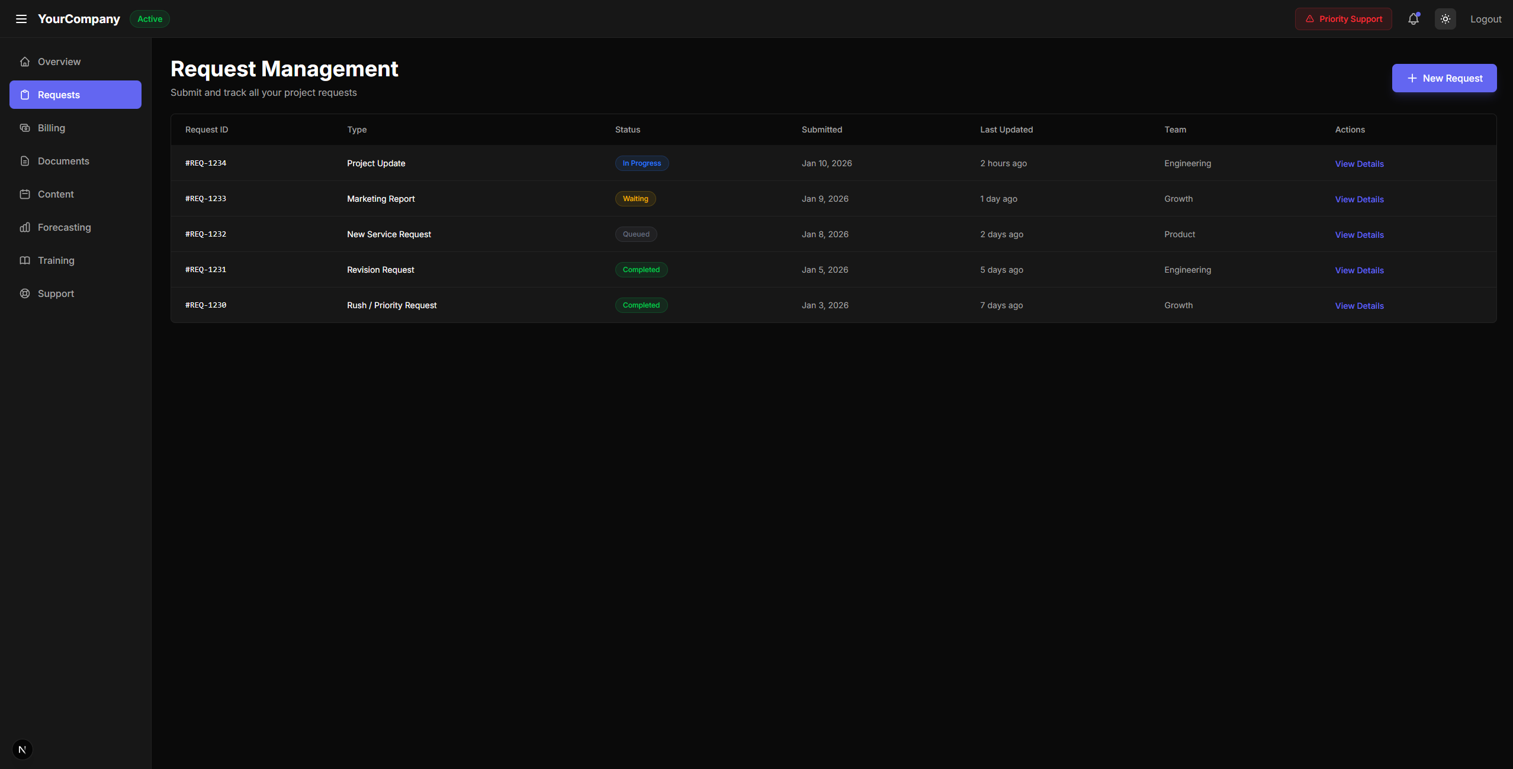Click the Support lifebuoy icon
This screenshot has width=1513, height=769.
coord(25,293)
